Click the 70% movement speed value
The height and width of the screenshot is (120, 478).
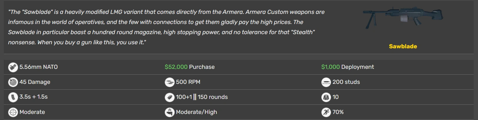[x=338, y=112]
